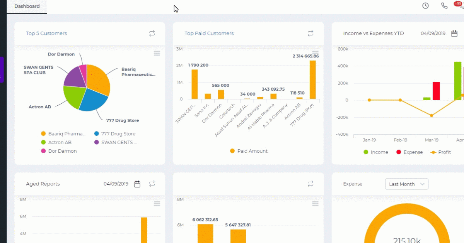Open the Top Paid Customers title link

click(209, 34)
